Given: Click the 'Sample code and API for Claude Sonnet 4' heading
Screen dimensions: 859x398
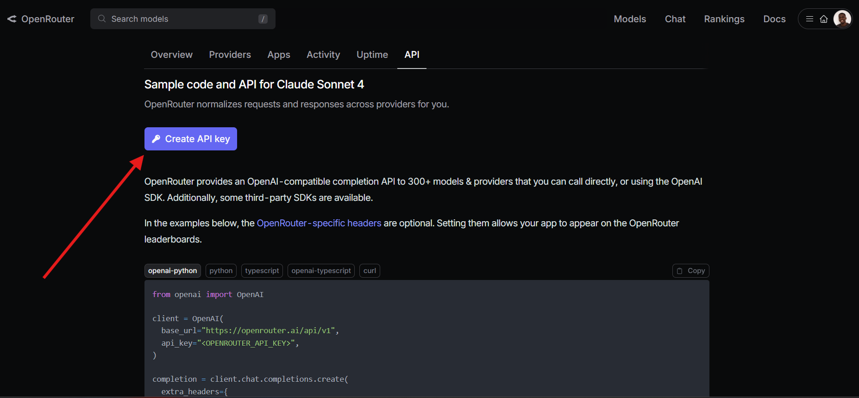Looking at the screenshot, I should click(254, 84).
